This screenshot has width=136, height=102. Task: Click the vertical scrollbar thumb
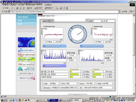coord(134,39)
